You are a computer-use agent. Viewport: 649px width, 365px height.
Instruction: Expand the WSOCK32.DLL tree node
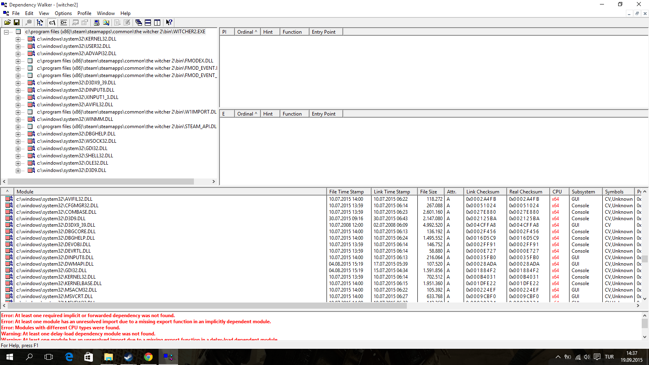(x=18, y=142)
